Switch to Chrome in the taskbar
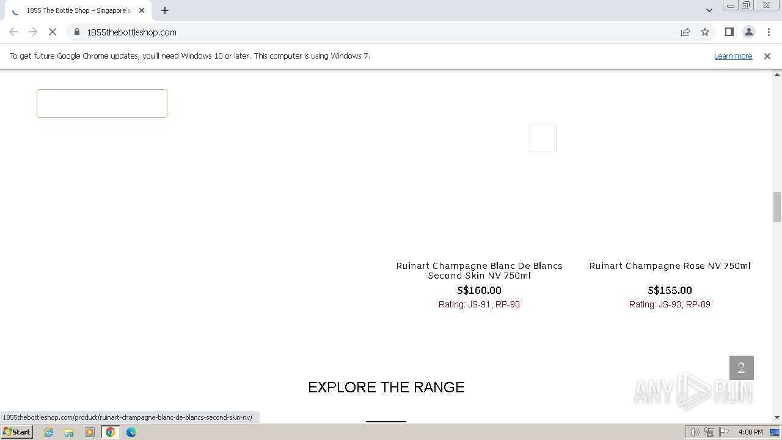 111,432
